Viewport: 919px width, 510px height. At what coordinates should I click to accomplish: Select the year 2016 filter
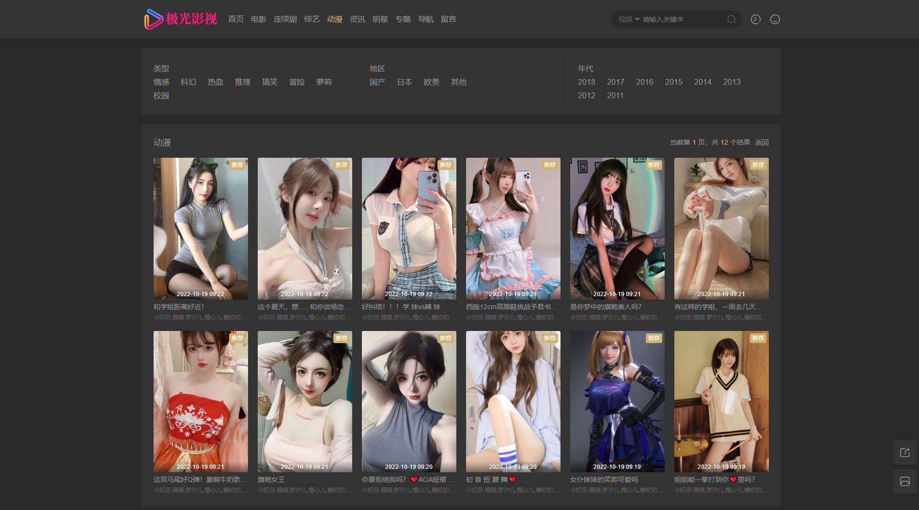(x=644, y=82)
